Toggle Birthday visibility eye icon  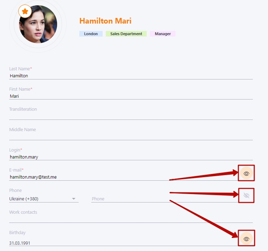[246, 239]
